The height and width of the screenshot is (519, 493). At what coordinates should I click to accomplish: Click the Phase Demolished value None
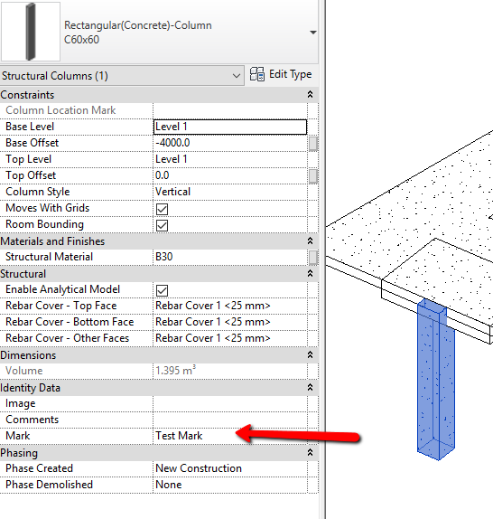(x=230, y=485)
